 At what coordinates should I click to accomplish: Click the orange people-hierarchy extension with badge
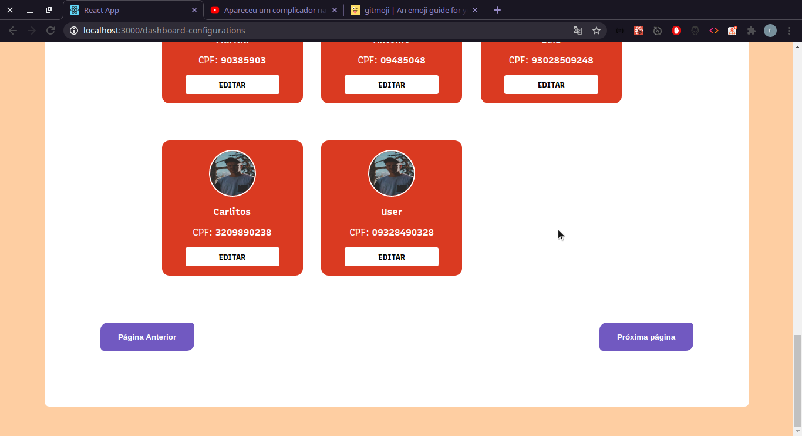click(x=733, y=31)
